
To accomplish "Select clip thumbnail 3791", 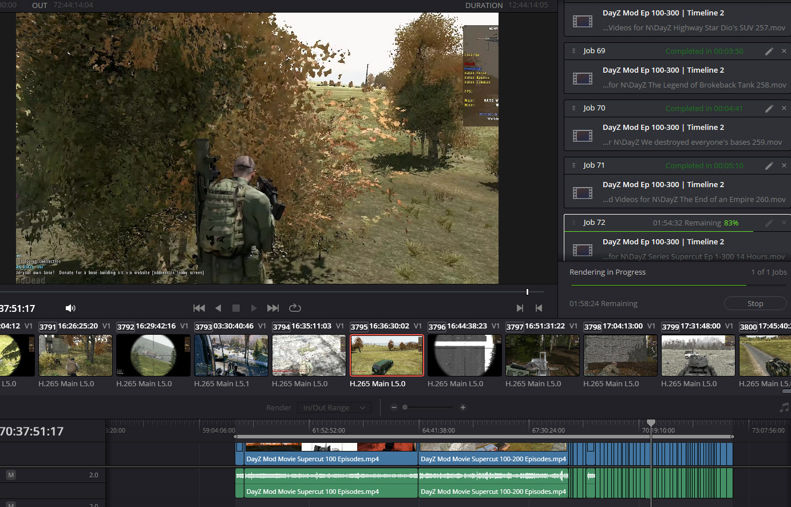I will [76, 355].
